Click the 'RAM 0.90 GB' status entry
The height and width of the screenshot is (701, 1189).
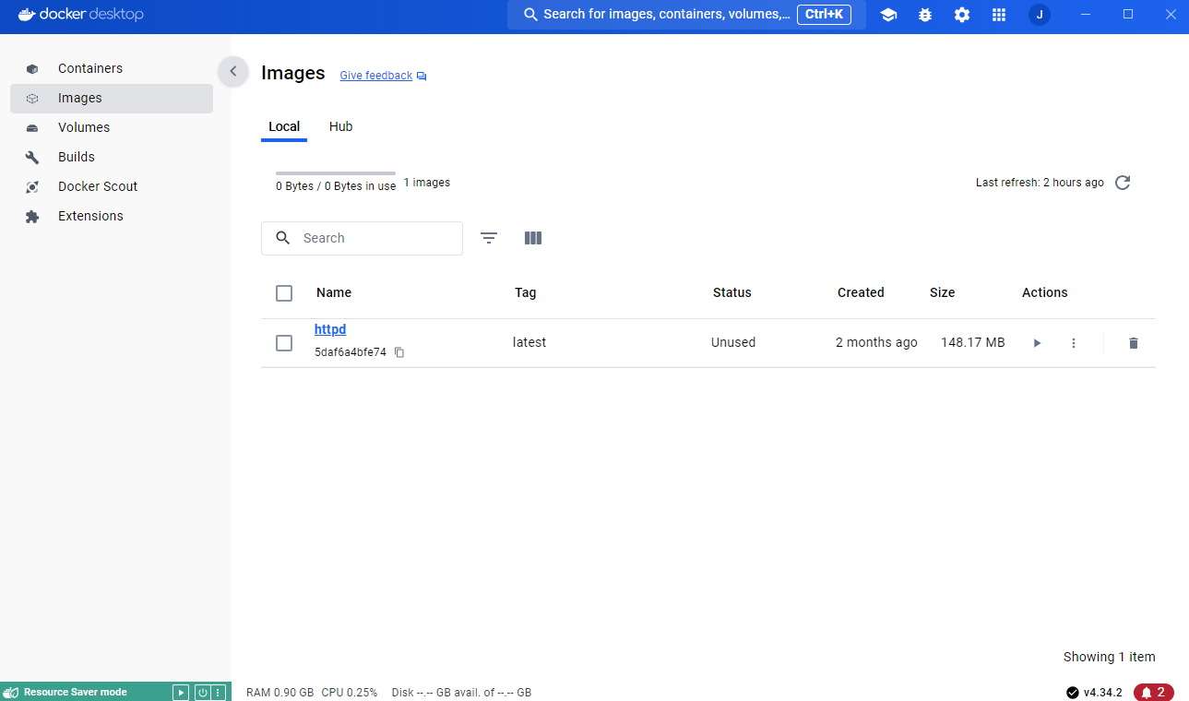click(280, 693)
